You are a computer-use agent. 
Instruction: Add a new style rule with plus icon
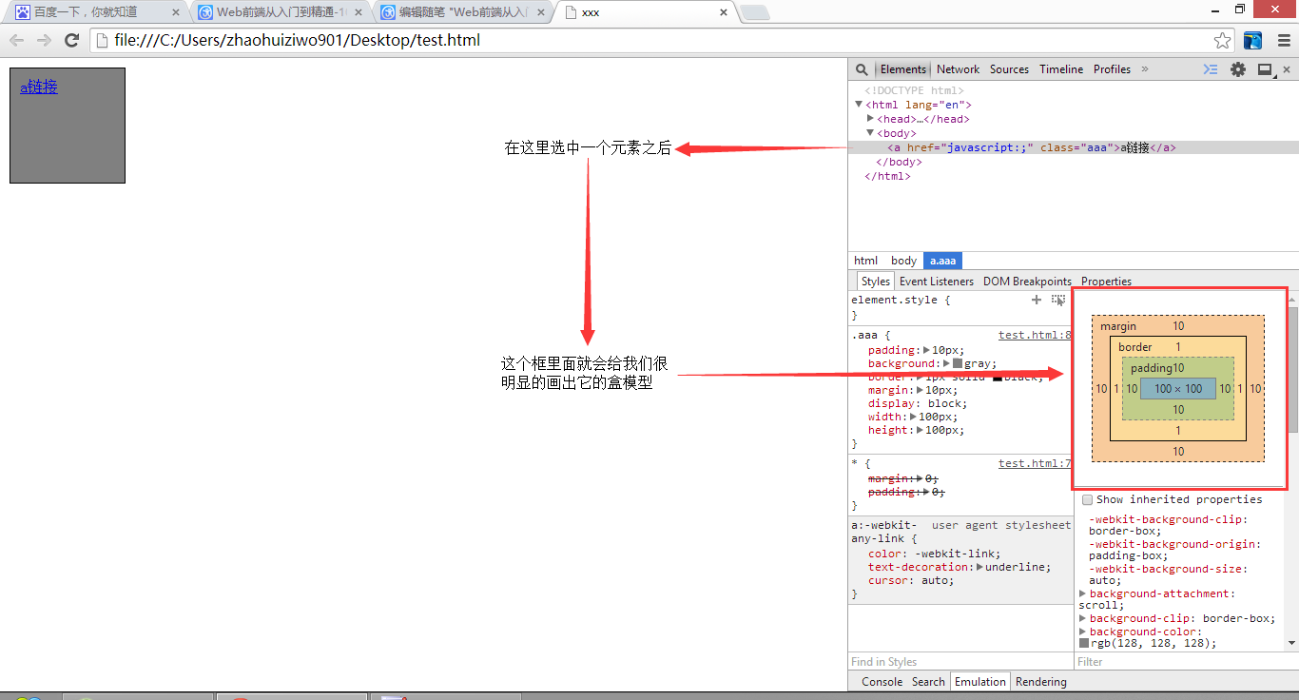tap(1037, 300)
